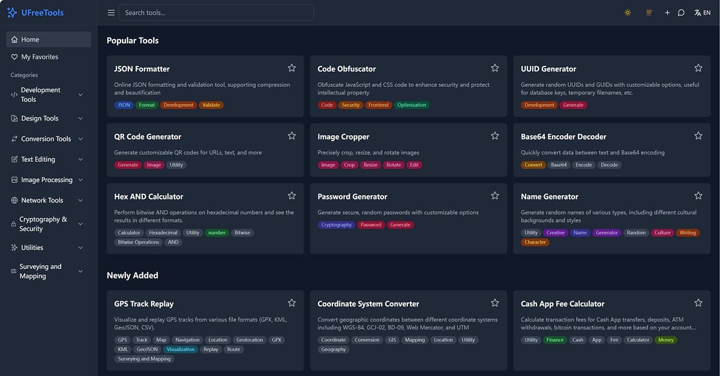Screen dimensions: 720x376
Task: Click the Utilities sidebar icon
Action: [x=14, y=247]
